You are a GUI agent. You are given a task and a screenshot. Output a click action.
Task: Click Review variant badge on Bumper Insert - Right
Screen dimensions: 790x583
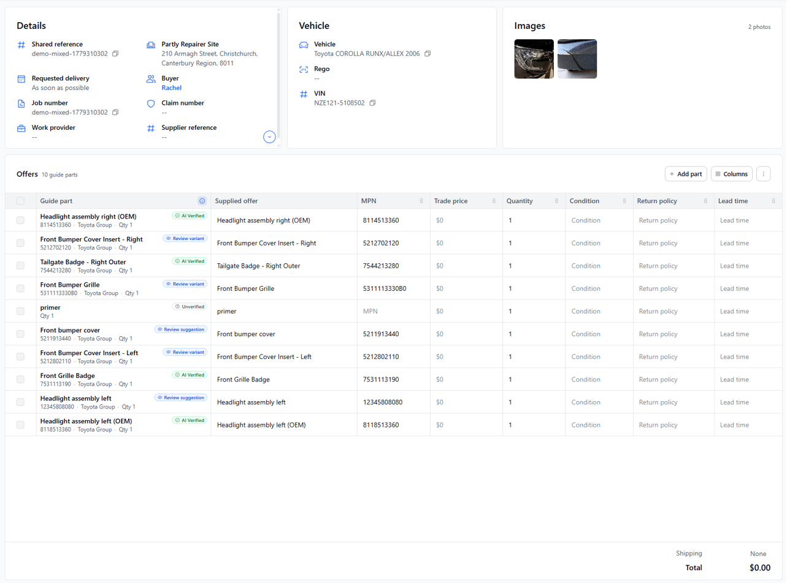point(185,238)
